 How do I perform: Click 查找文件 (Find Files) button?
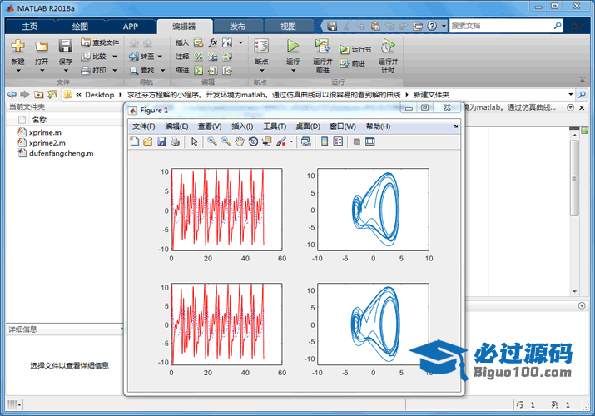point(100,42)
